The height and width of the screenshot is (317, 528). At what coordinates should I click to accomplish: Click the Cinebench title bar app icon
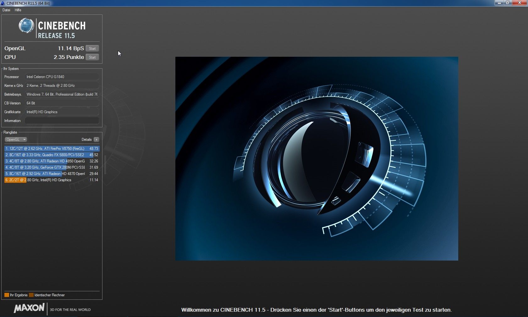point(3,3)
